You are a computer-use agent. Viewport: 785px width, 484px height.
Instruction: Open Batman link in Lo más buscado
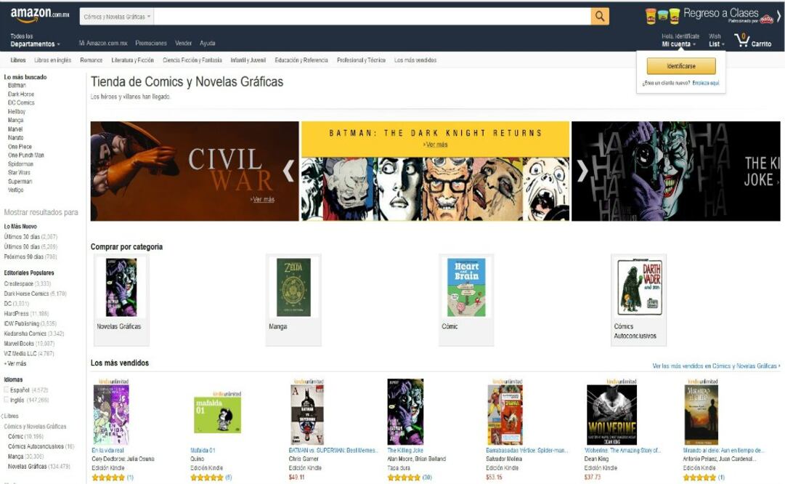pos(17,85)
